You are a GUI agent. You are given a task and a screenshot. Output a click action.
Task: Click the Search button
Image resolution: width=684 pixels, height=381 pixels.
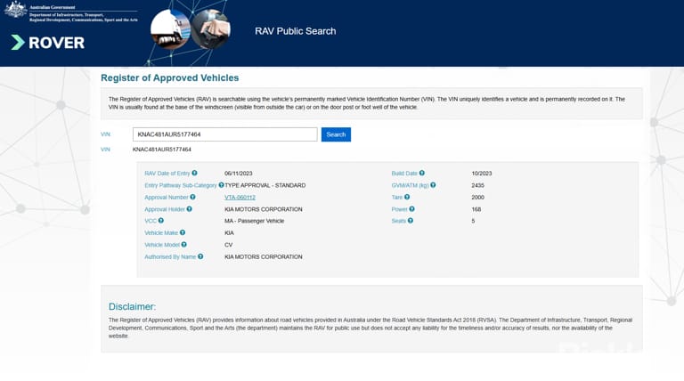[336, 134]
